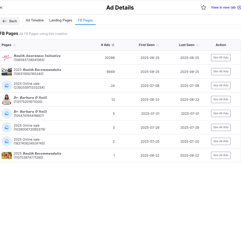Viewport: 241px width, 230px height.
Task: Click placeholder icon for page 102800672095379
Action: click(7, 127)
